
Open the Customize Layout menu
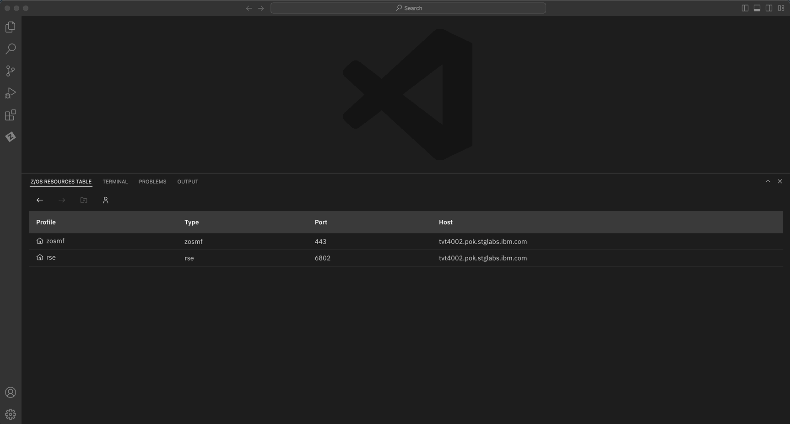781,8
